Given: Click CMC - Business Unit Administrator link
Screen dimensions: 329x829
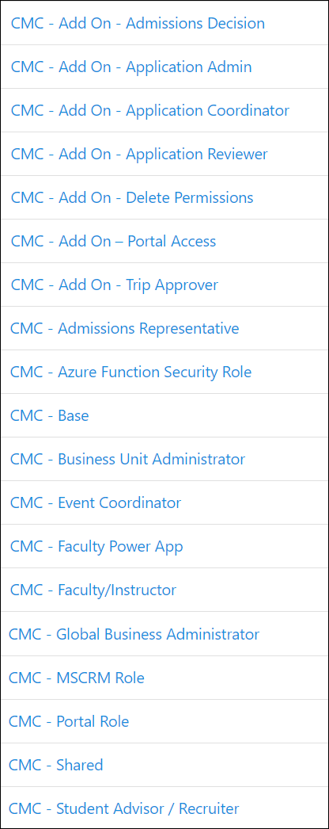Looking at the screenshot, I should 127,459.
